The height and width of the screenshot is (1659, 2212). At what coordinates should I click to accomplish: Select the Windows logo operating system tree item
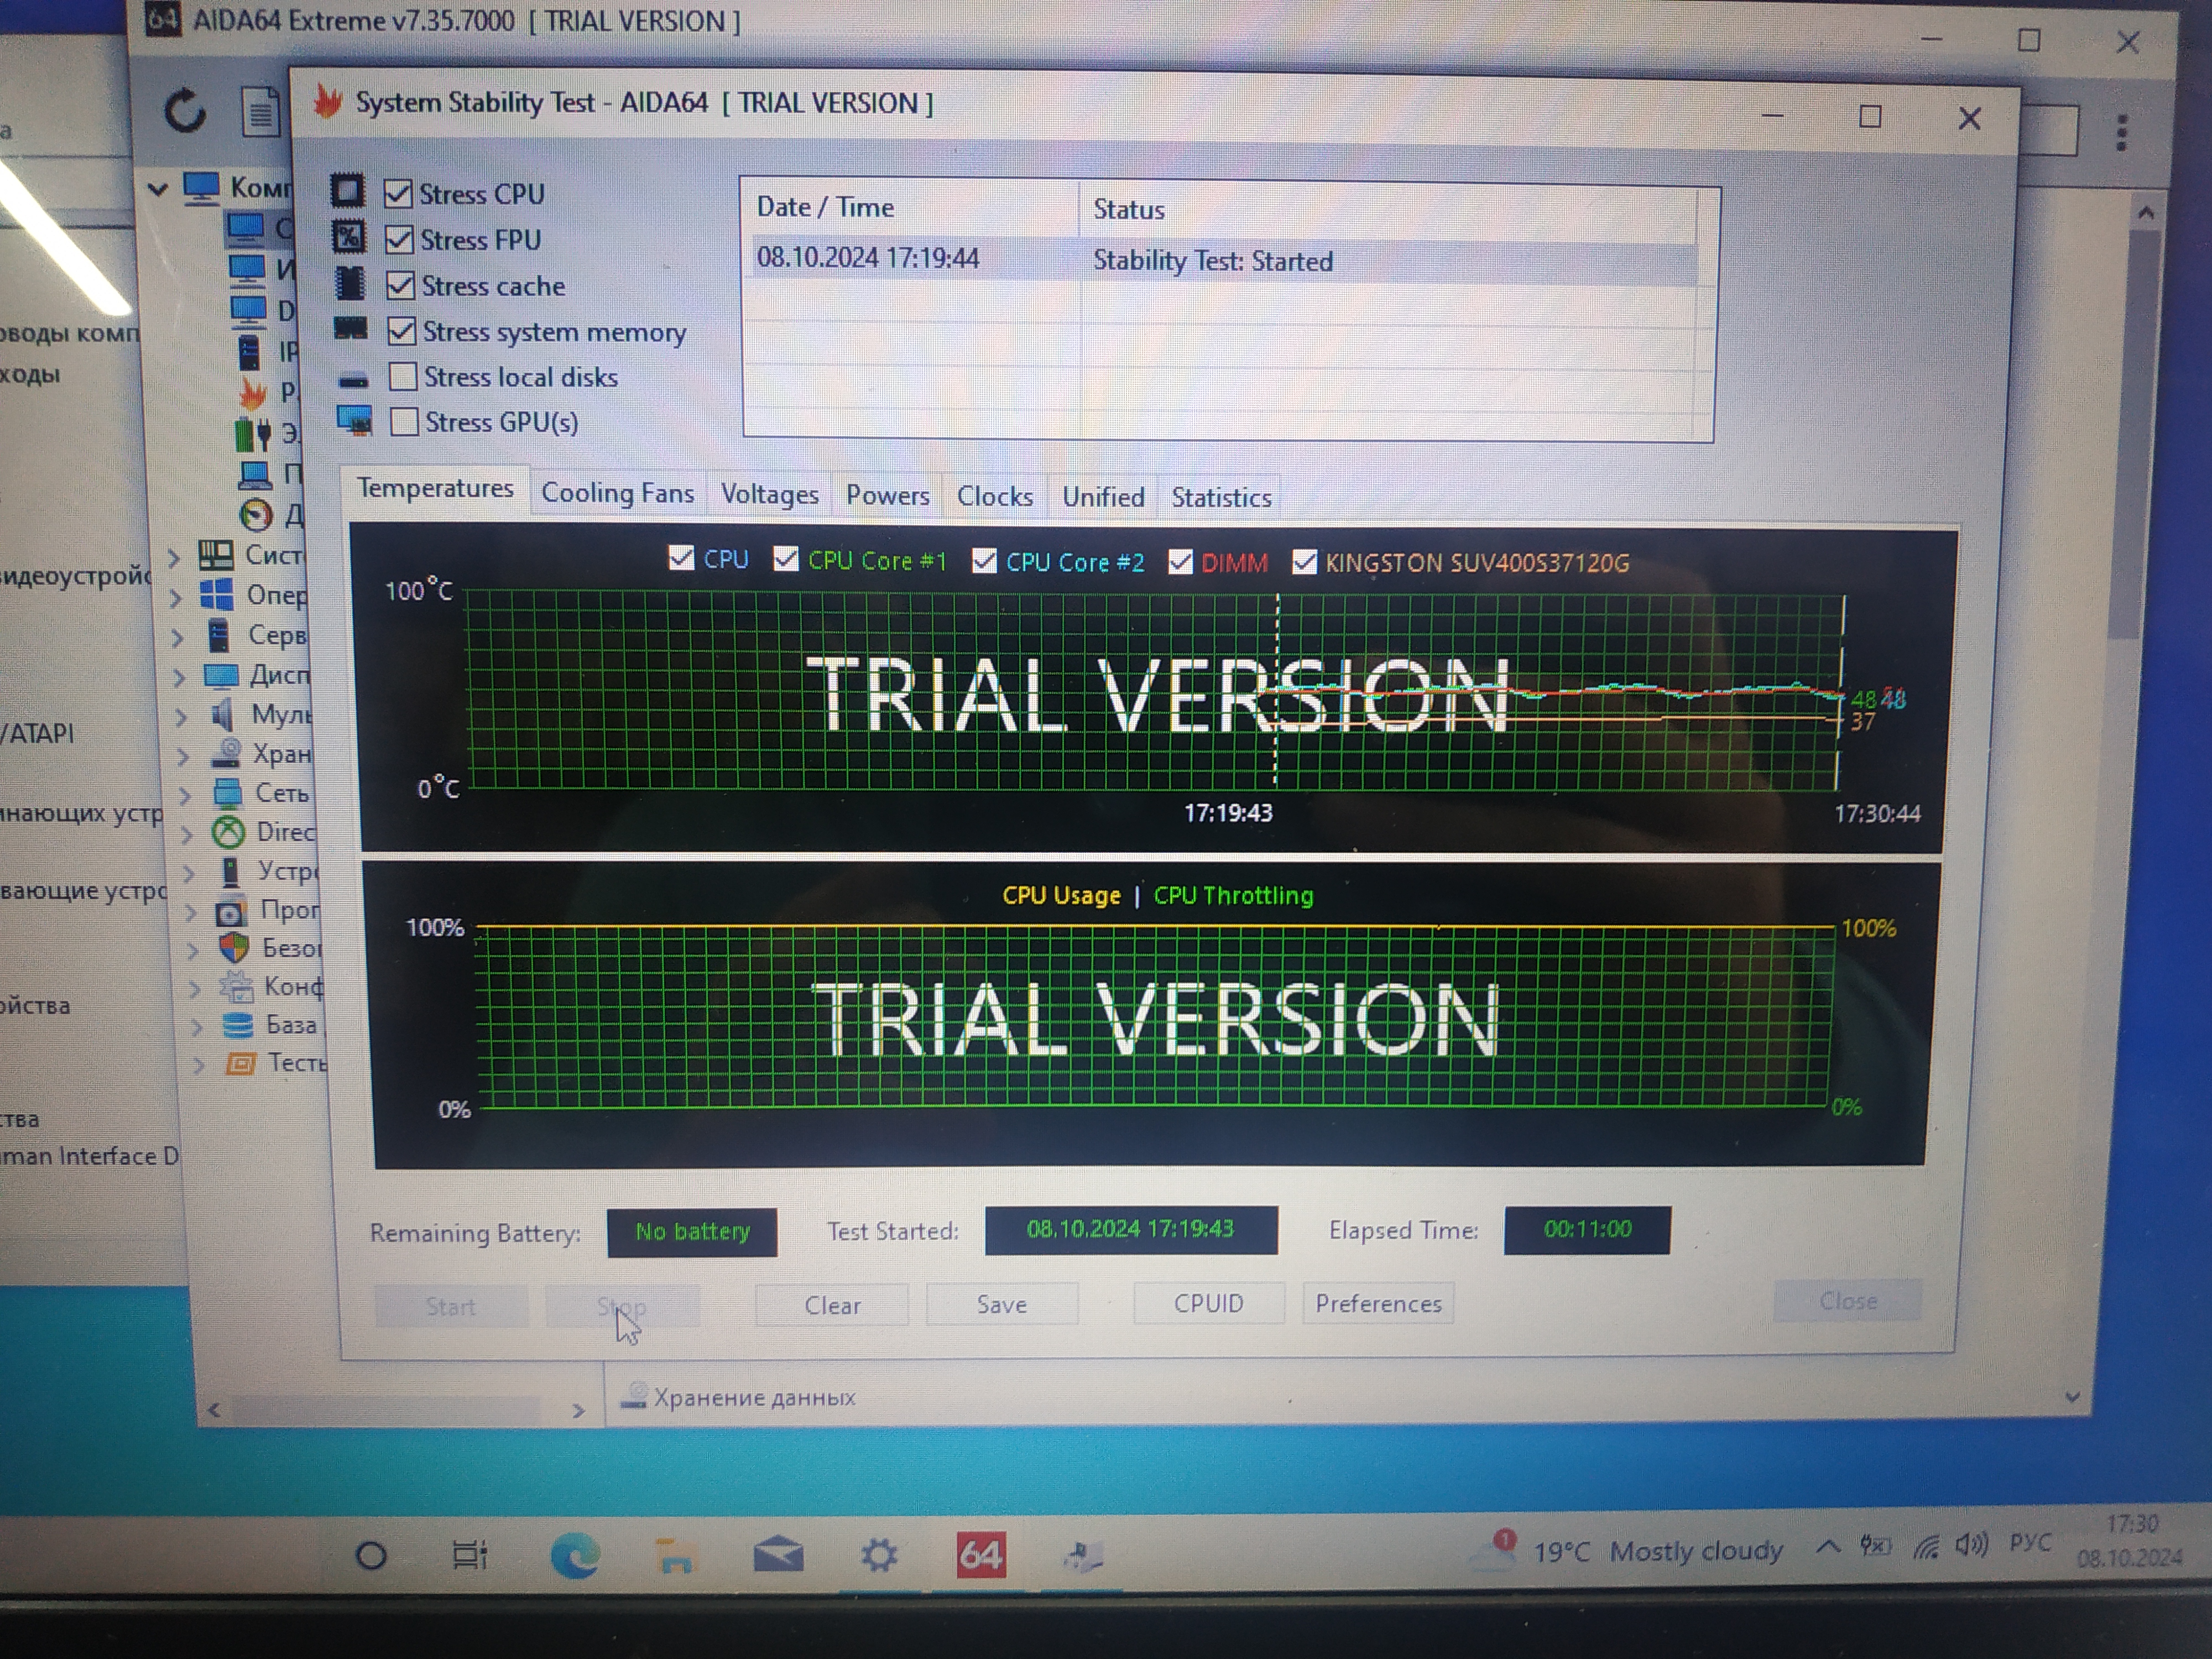216,595
